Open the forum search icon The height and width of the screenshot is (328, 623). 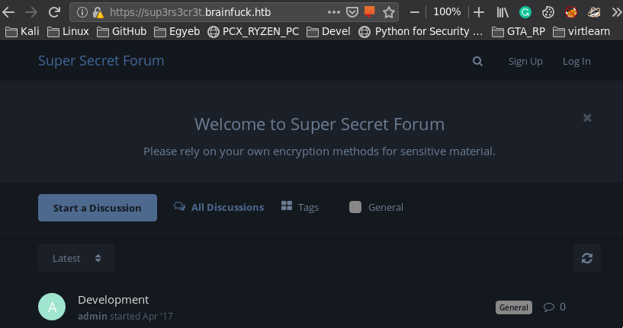point(477,62)
